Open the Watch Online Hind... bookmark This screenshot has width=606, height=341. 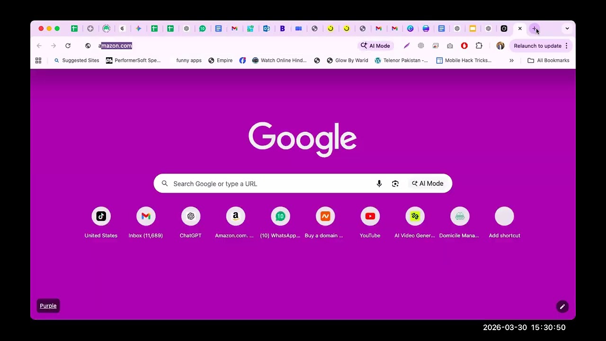[279, 61]
